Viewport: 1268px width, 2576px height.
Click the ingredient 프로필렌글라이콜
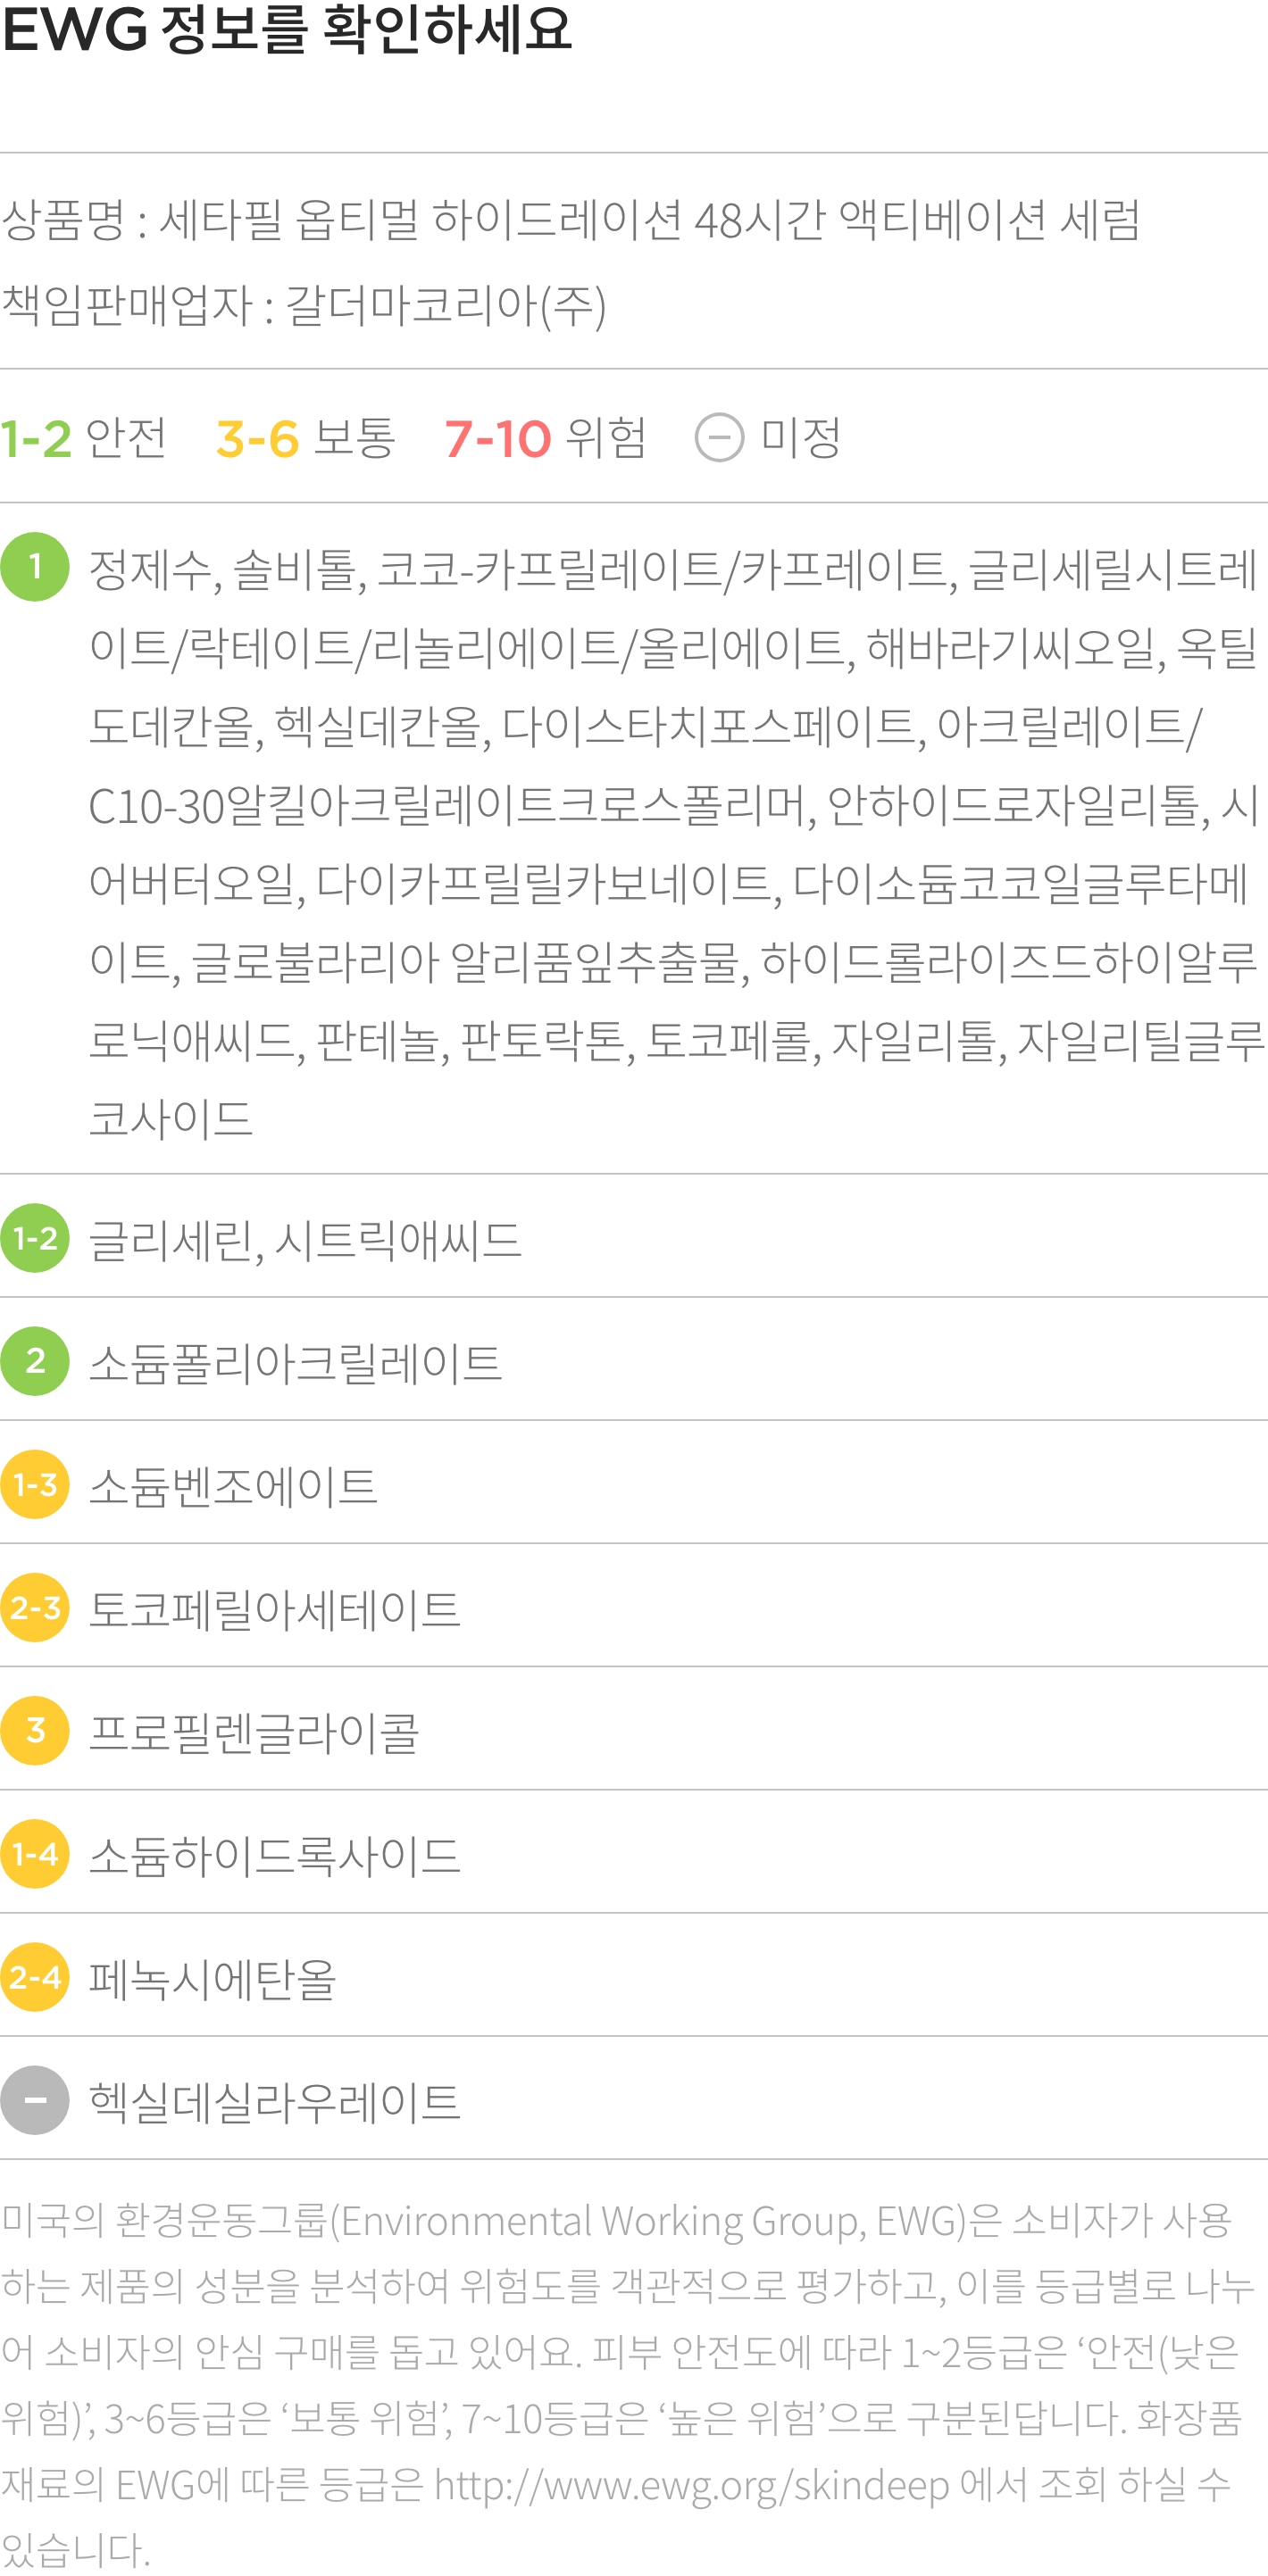[x=254, y=1732]
